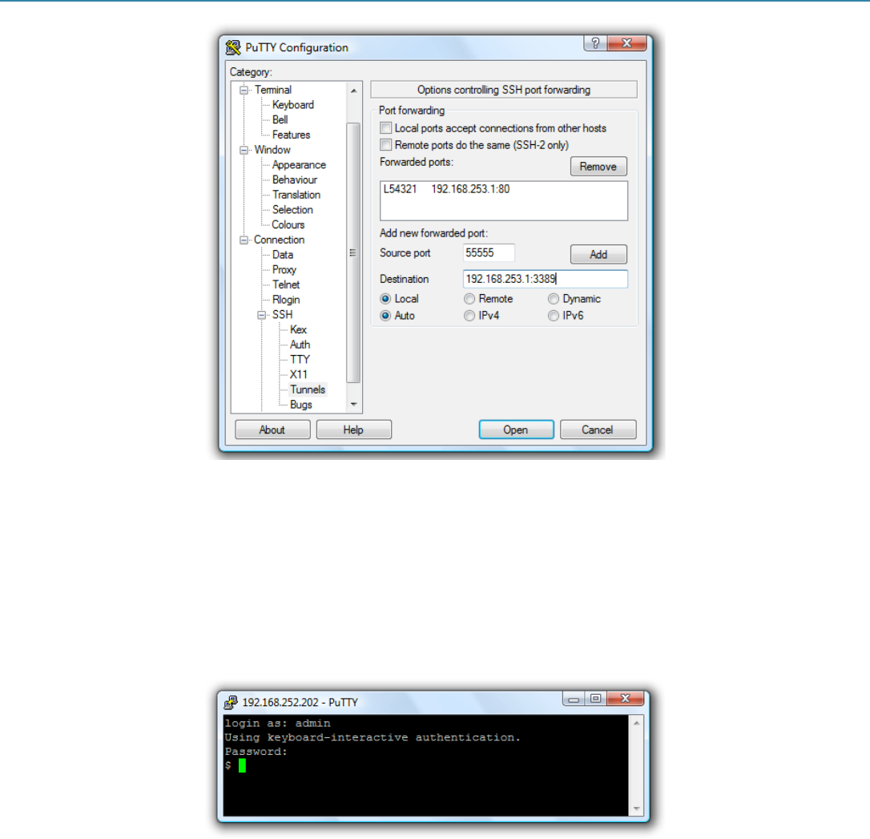Open the Proxy category
The height and width of the screenshot is (839, 870).
[x=284, y=270]
